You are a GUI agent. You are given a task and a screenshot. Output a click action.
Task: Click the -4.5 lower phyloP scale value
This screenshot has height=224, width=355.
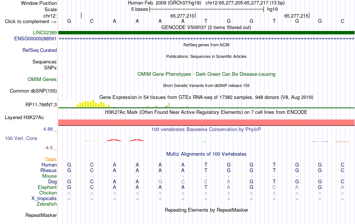point(49,148)
